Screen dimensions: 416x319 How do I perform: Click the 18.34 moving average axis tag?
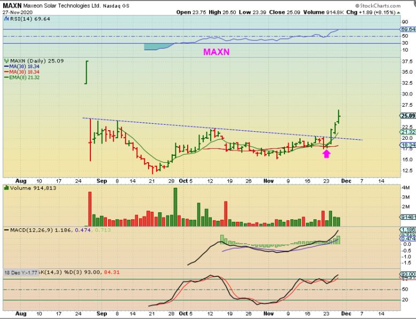(x=408, y=145)
